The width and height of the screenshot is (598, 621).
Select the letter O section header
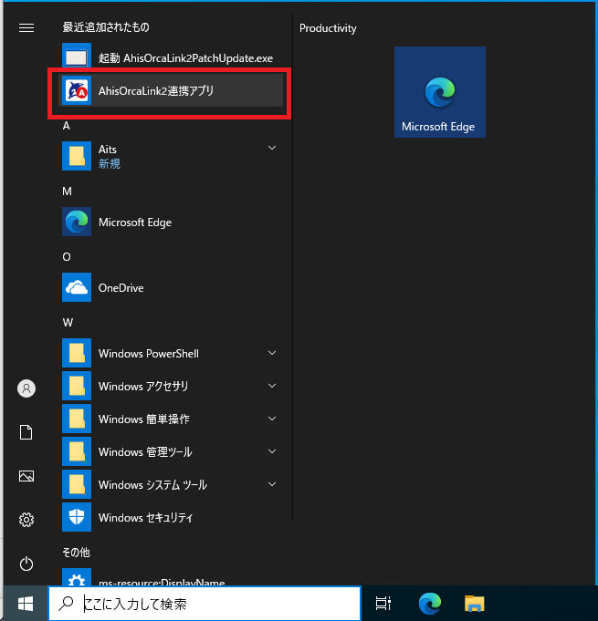tap(67, 257)
